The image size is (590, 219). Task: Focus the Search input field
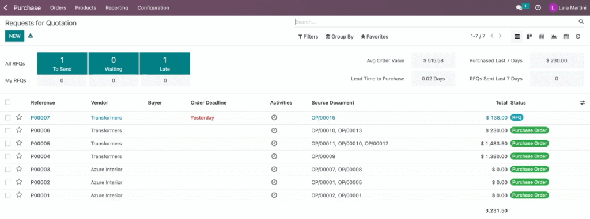[436, 22]
